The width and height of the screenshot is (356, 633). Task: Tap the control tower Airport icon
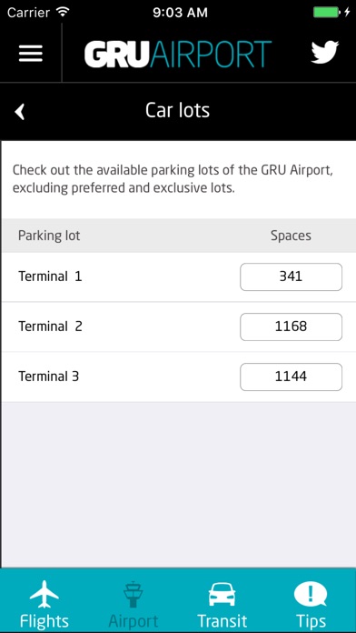(133, 595)
